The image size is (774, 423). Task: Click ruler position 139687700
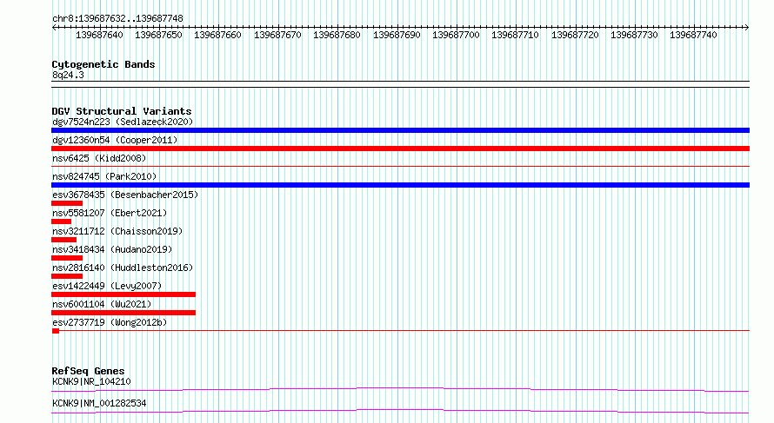tap(456, 35)
